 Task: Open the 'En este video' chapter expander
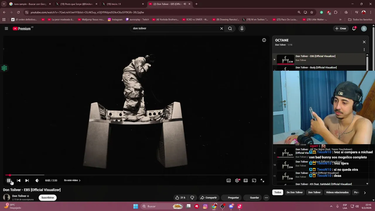coord(72,181)
